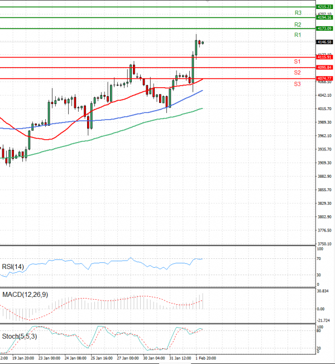Viewport: 335px width, 364px height.
Task: Click the S3 support label
Action: point(297,84)
